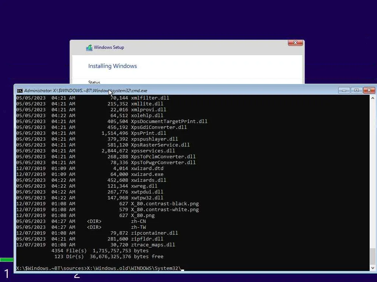Click the 'Installing Windows' heading
The image size is (377, 282).
tap(113, 66)
